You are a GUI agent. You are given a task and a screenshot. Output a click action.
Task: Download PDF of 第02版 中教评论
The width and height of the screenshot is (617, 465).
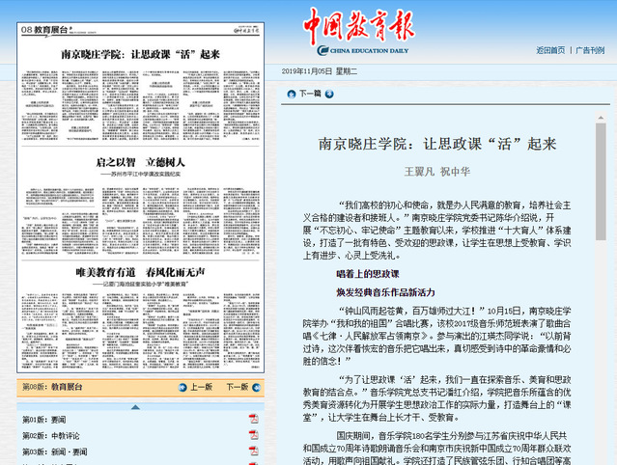click(253, 435)
